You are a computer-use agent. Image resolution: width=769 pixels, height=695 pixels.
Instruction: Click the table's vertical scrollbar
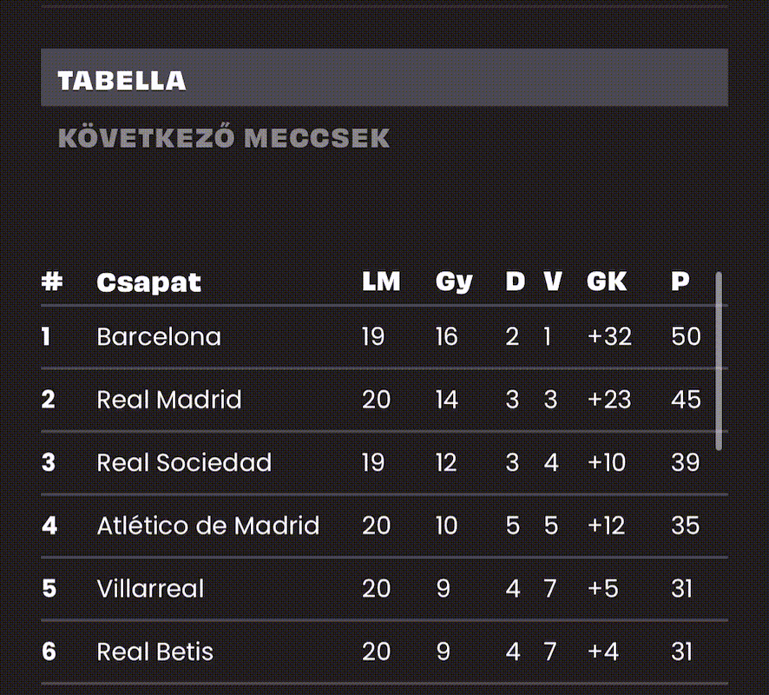[x=719, y=361]
